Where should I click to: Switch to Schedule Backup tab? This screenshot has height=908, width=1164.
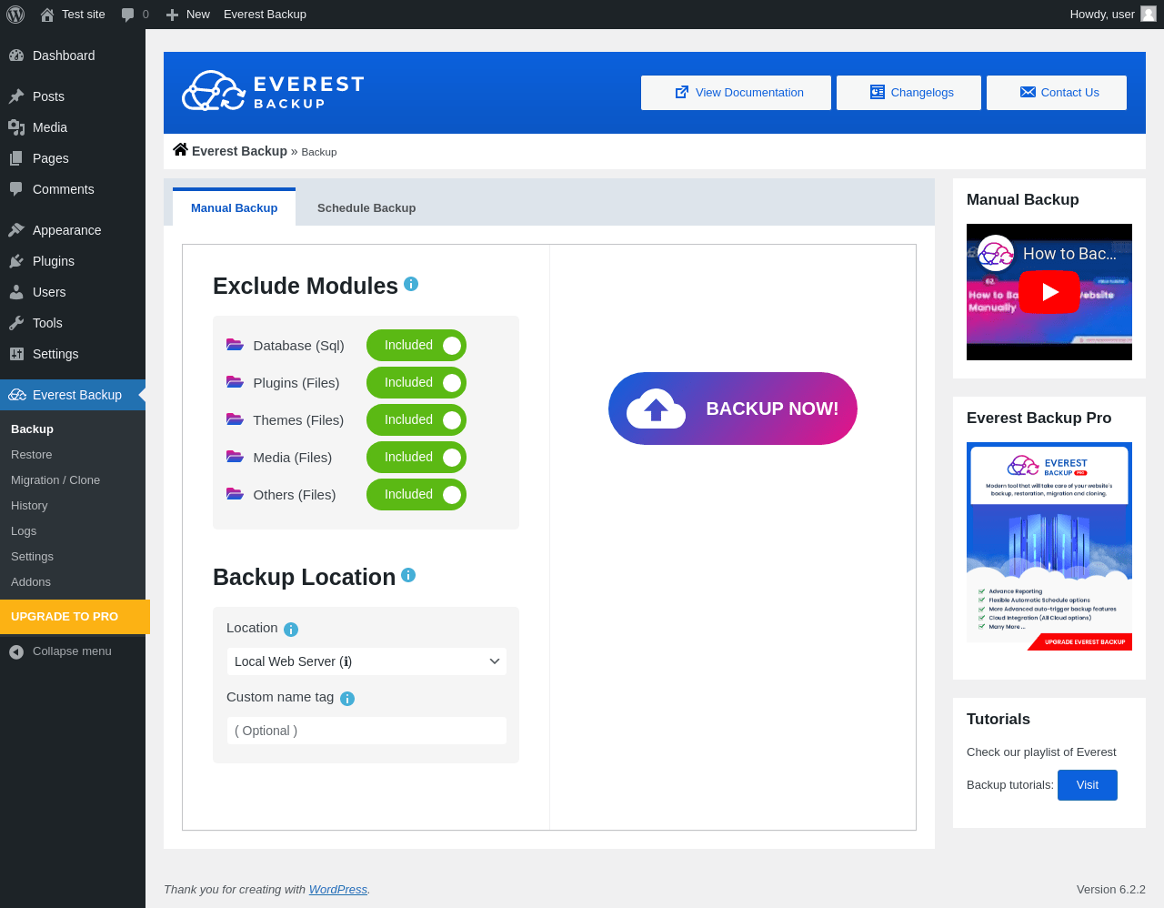click(366, 207)
